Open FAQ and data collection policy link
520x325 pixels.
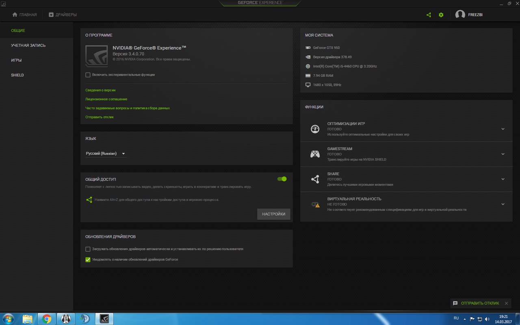coord(128,108)
